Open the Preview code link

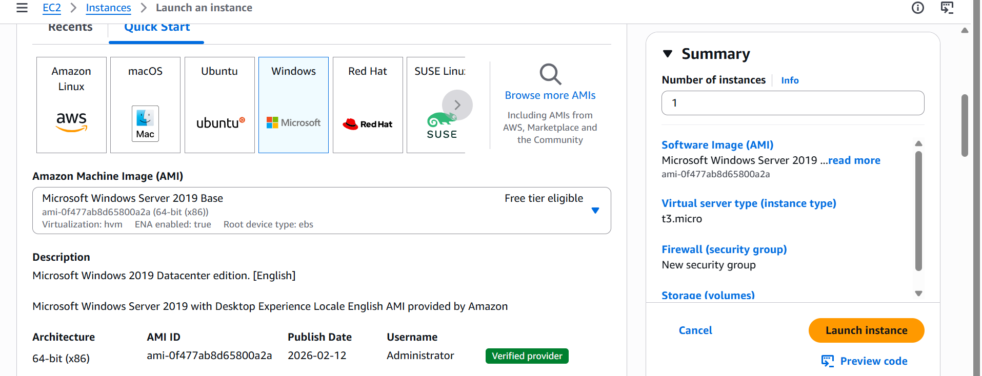tap(873, 361)
